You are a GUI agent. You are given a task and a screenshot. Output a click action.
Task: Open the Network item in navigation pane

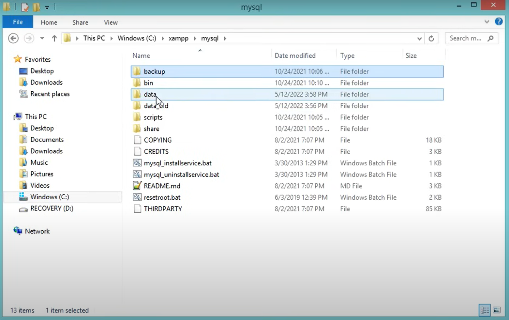(x=37, y=231)
